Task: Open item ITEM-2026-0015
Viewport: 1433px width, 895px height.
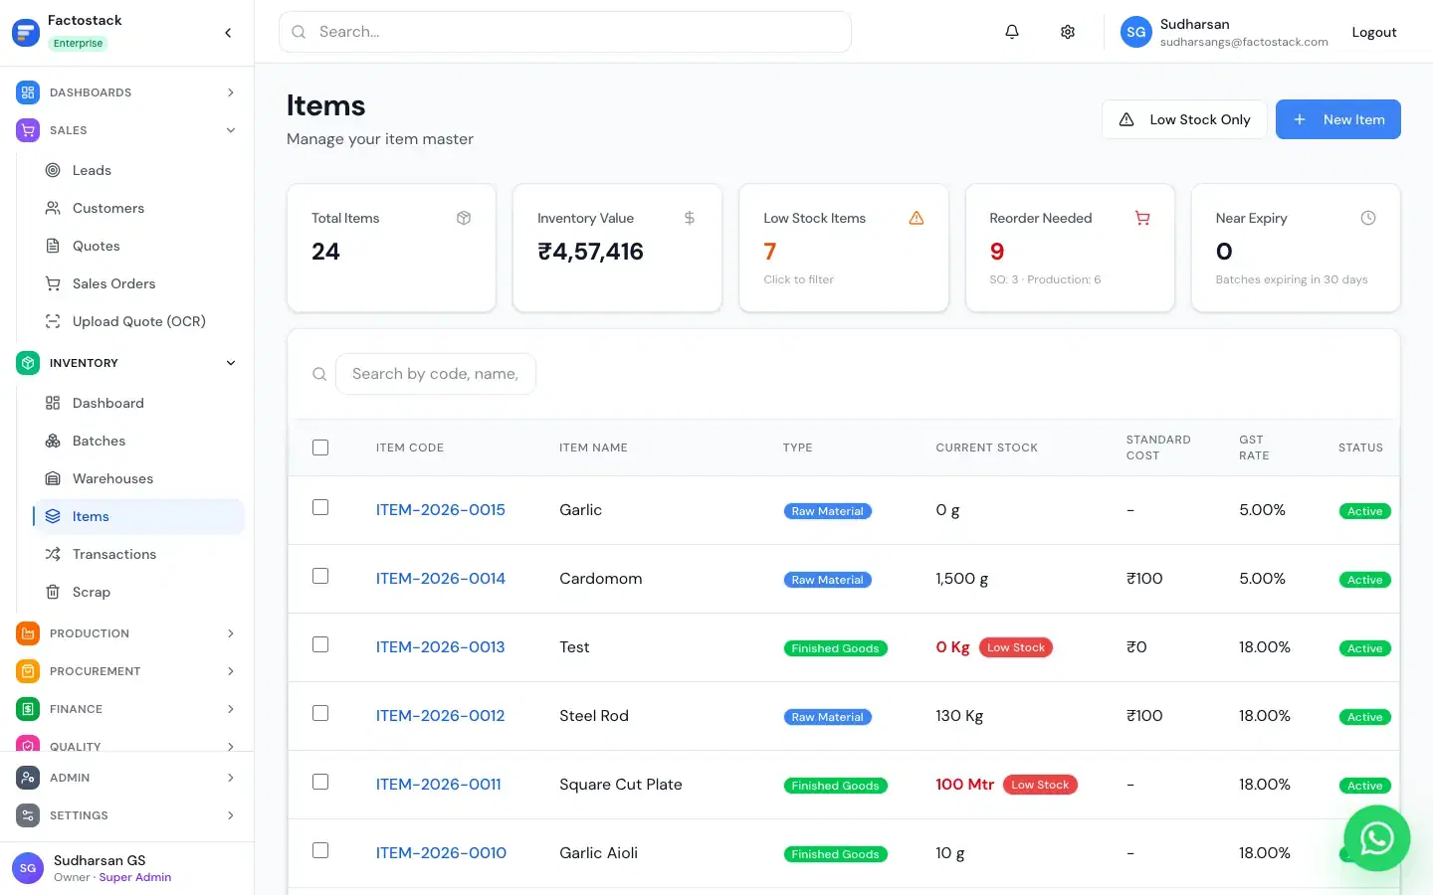Action: (x=441, y=509)
